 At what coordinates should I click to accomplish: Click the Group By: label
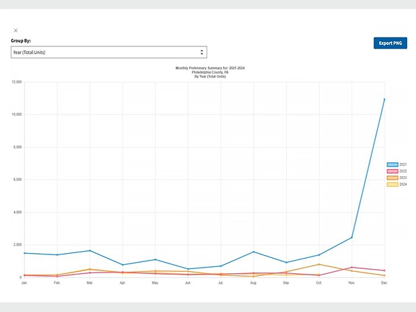[21, 41]
